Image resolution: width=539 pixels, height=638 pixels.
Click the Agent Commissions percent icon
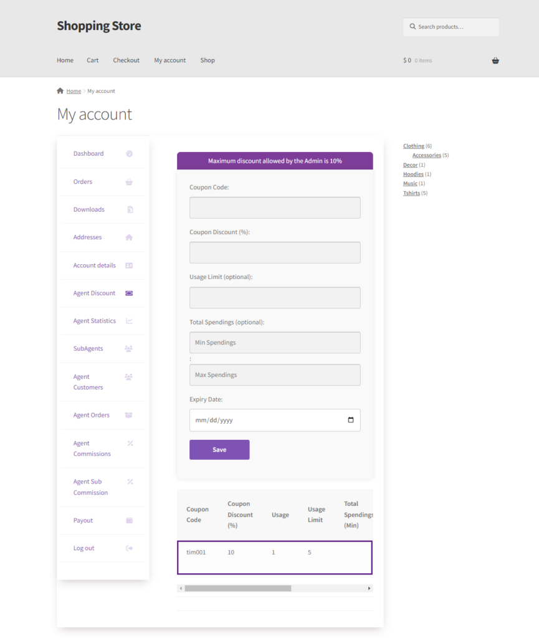[x=130, y=443]
